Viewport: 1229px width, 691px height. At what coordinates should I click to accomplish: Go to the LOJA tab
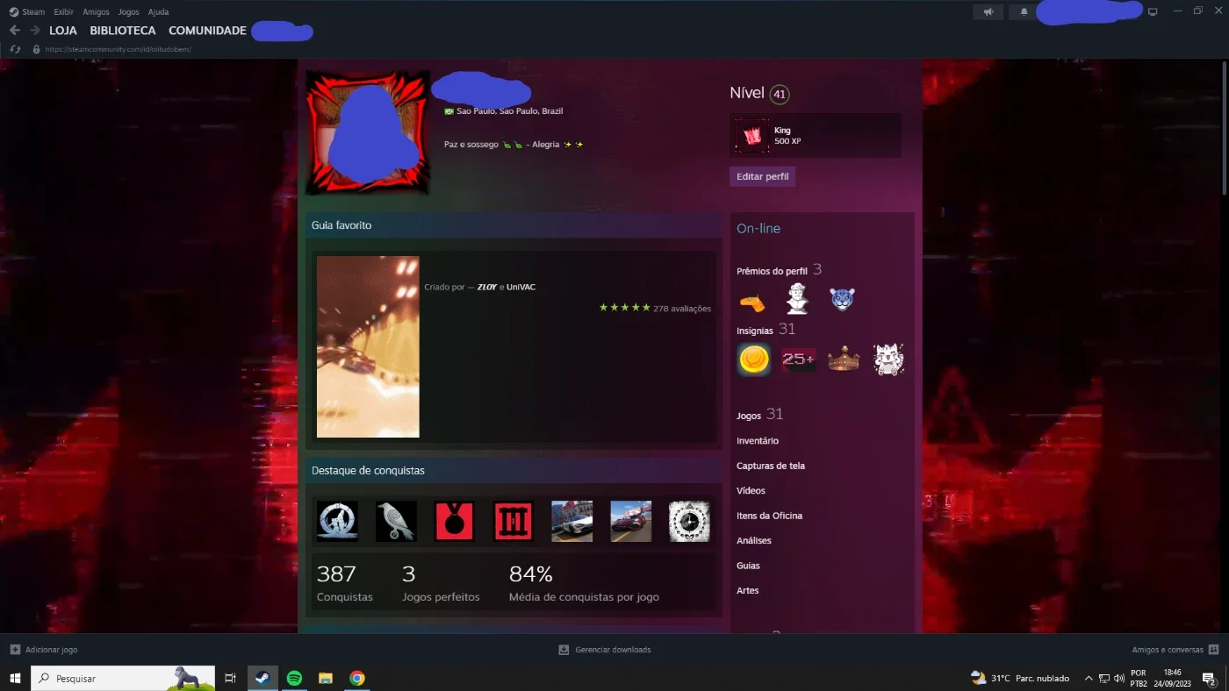[x=63, y=31]
